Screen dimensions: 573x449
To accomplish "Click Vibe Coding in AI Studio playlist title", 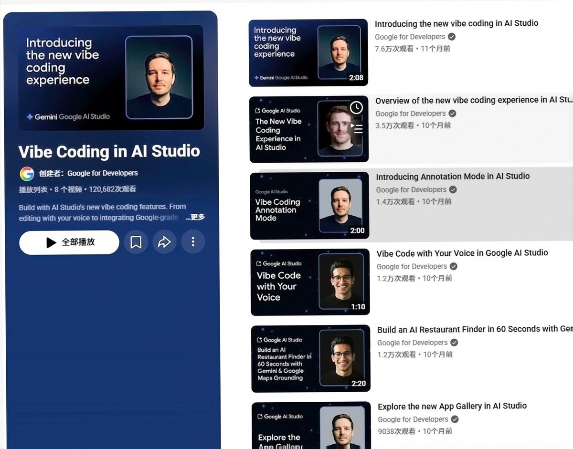I will point(109,151).
